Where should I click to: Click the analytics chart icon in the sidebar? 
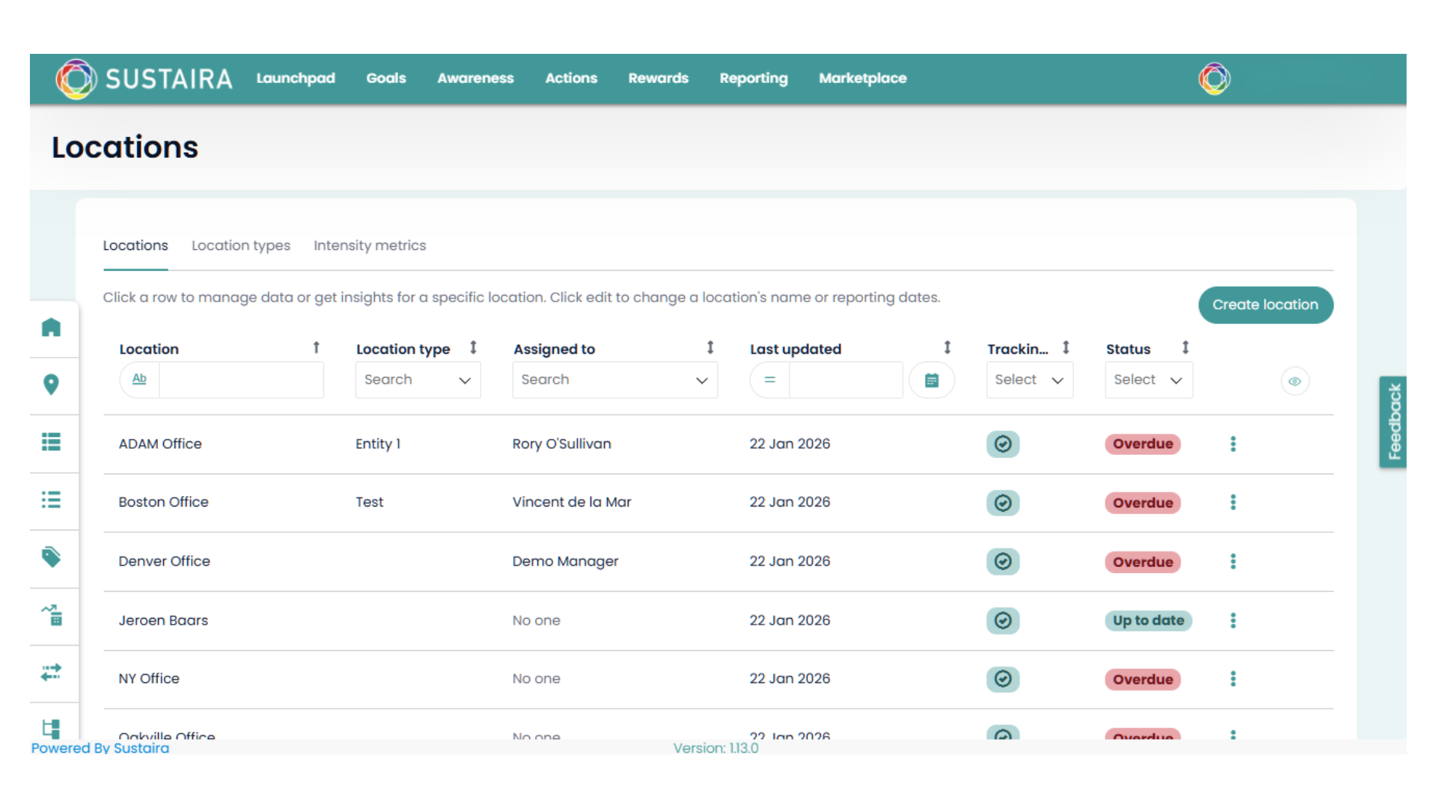(x=52, y=616)
